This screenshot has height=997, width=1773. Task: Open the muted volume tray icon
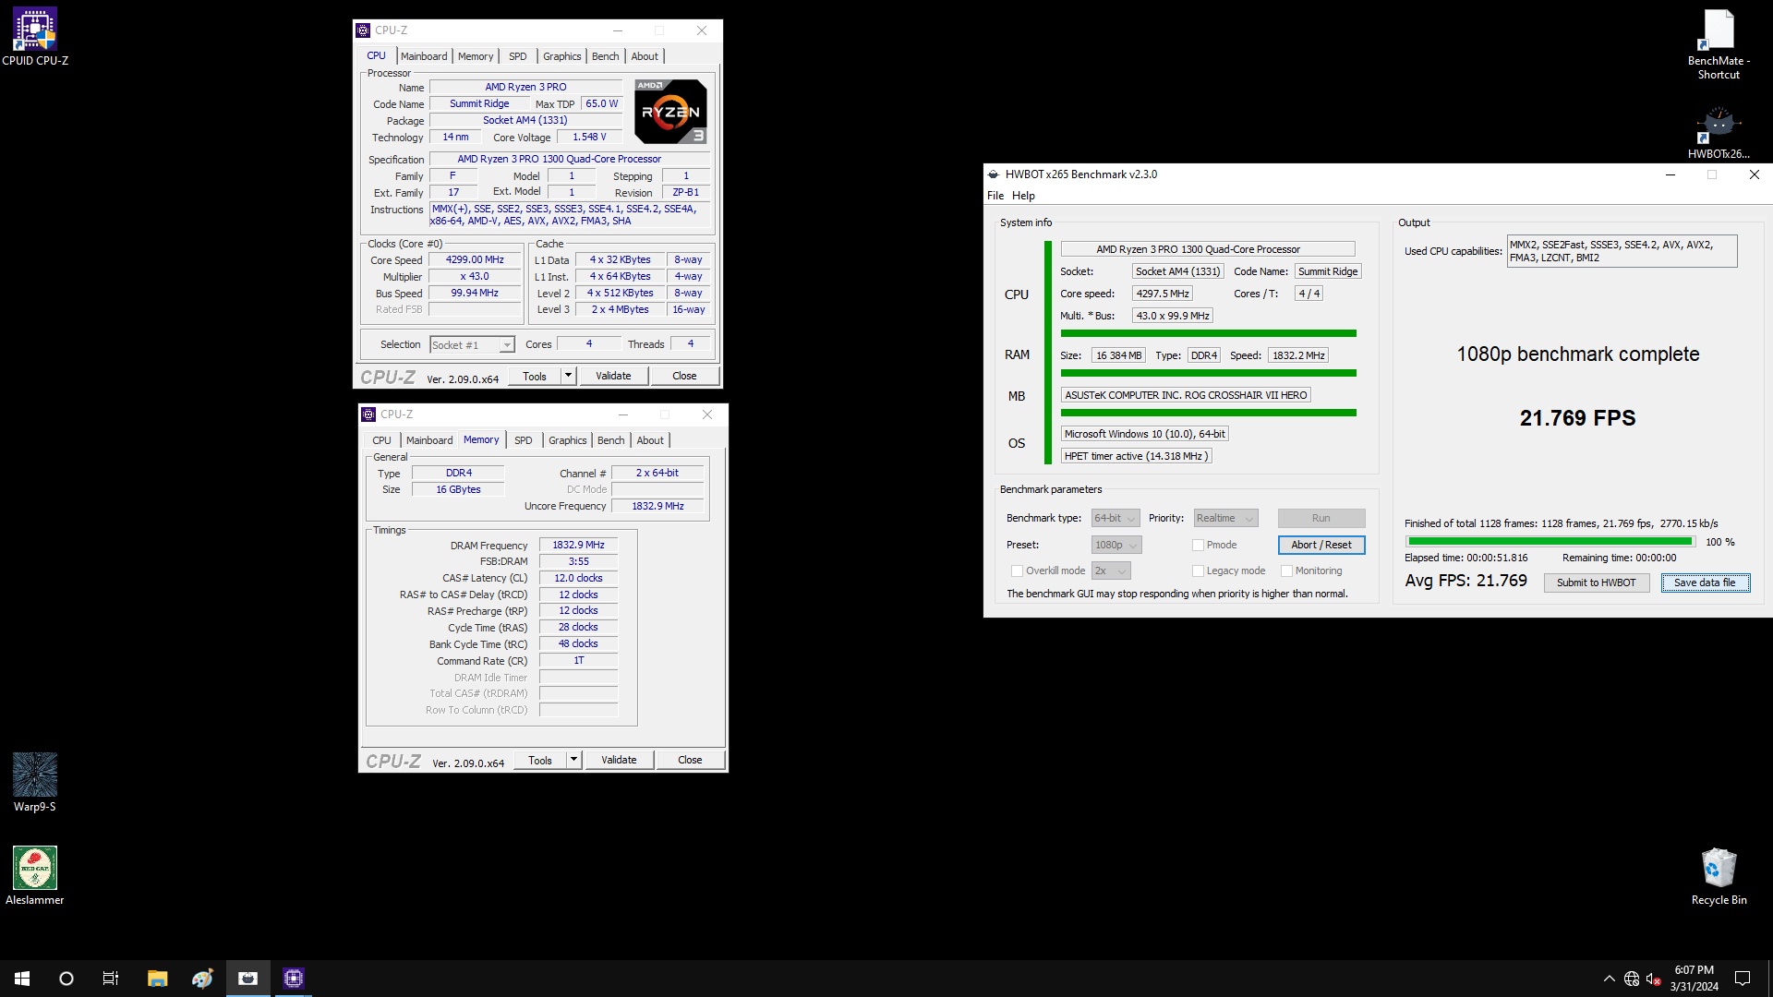point(1654,979)
